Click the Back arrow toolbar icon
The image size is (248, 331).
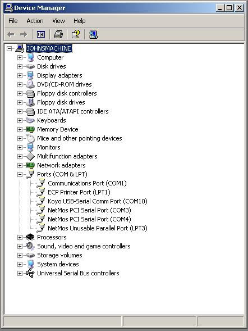tap(11, 34)
